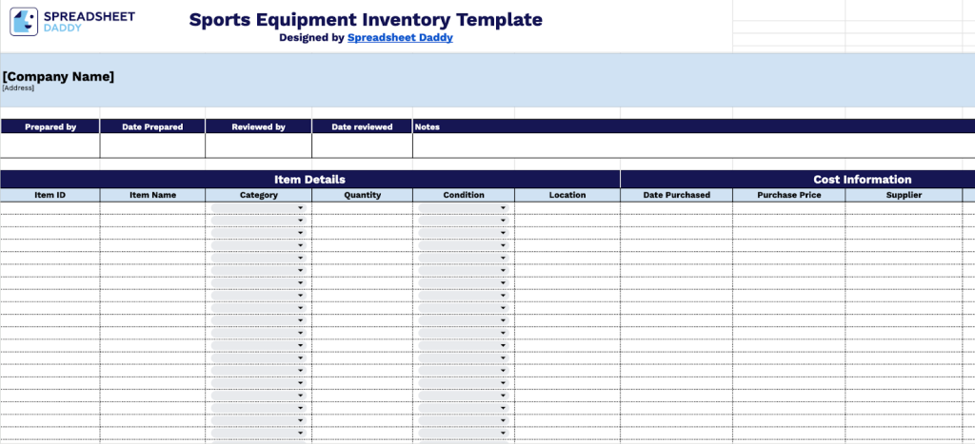Click the Date reviewed header cell
This screenshot has height=444, width=975.
click(362, 126)
